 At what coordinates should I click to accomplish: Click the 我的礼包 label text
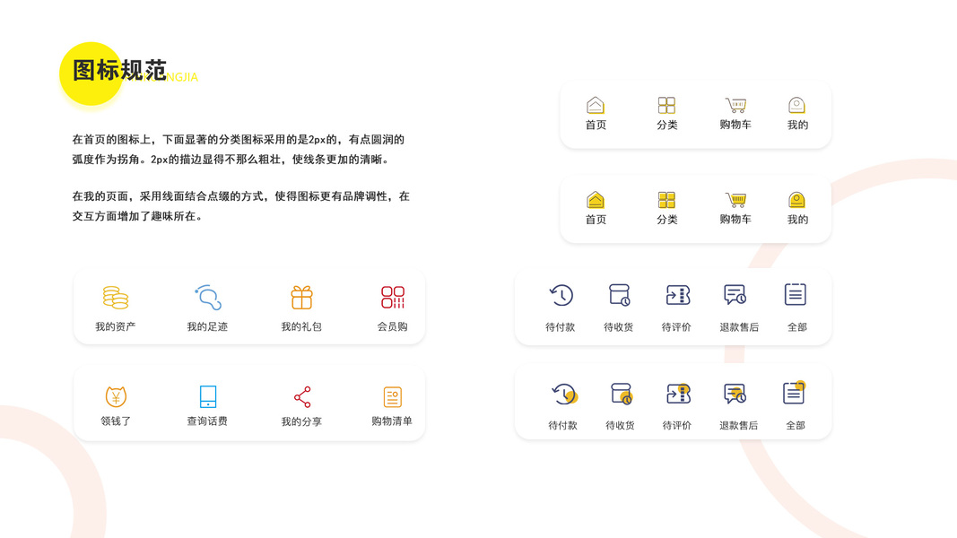pyautogui.click(x=301, y=326)
